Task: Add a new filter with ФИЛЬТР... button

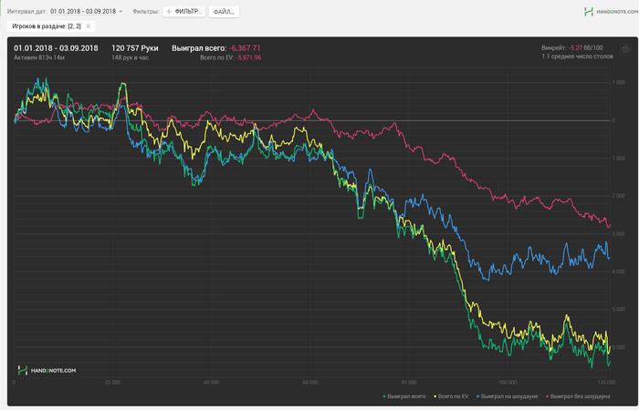Action: (x=183, y=11)
